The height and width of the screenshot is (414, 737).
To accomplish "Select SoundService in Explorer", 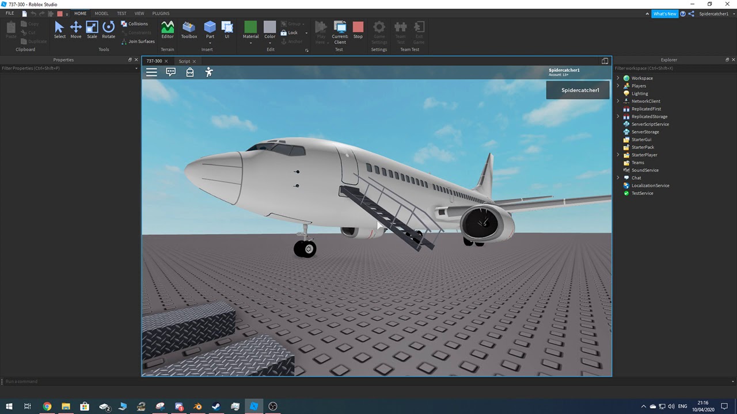I will coord(645,170).
